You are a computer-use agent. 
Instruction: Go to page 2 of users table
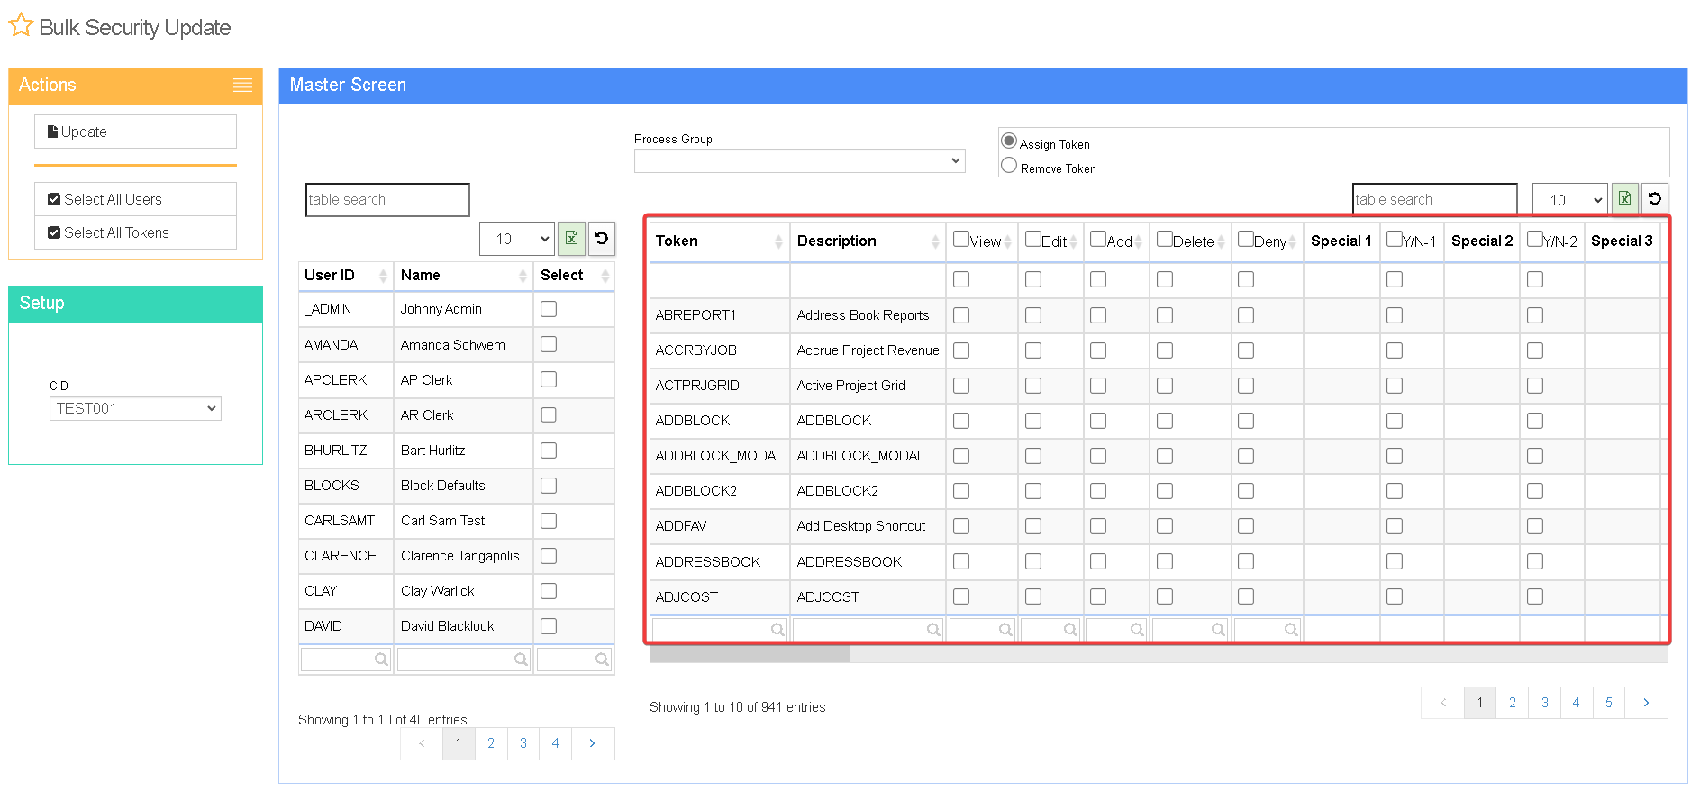[x=491, y=743]
